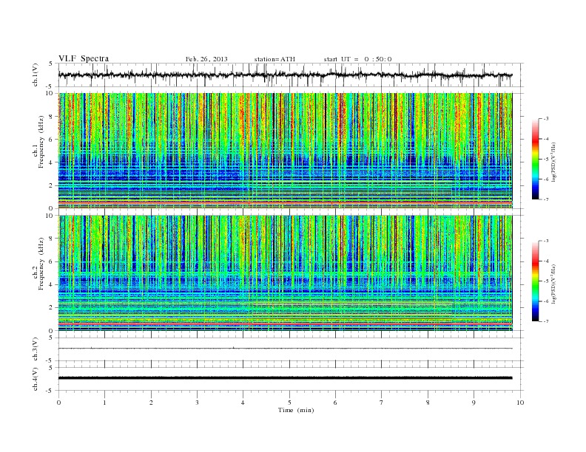The width and height of the screenshot is (586, 452).
Task: Click the ch.1 voltage waveform trace
Action: (x=286, y=75)
